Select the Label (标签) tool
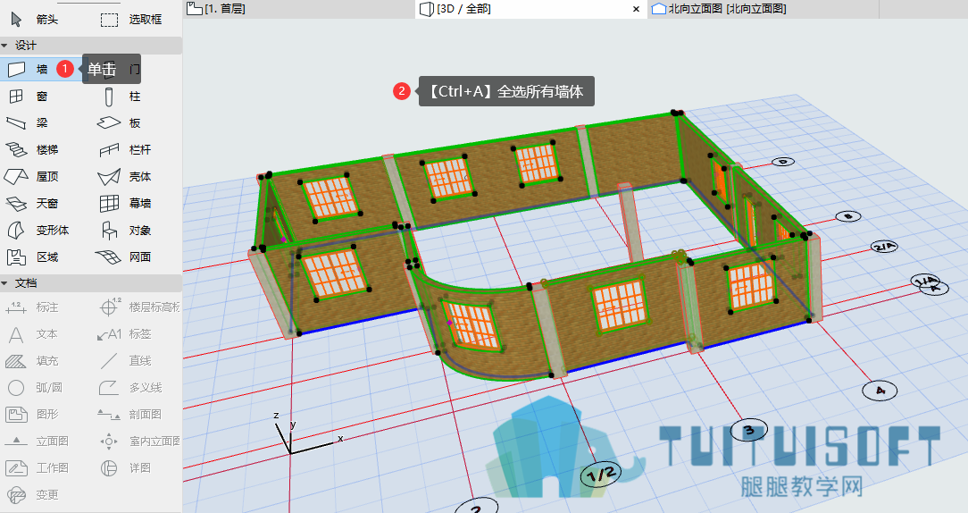The image size is (968, 513). click(125, 334)
